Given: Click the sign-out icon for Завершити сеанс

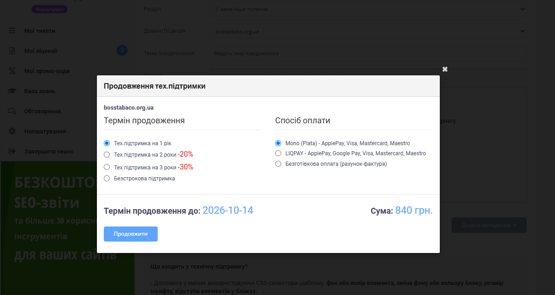Looking at the screenshot, I should coord(12,152).
